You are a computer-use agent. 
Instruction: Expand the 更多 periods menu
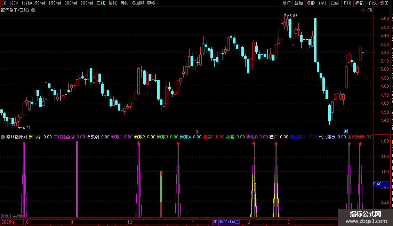(x=153, y=3)
